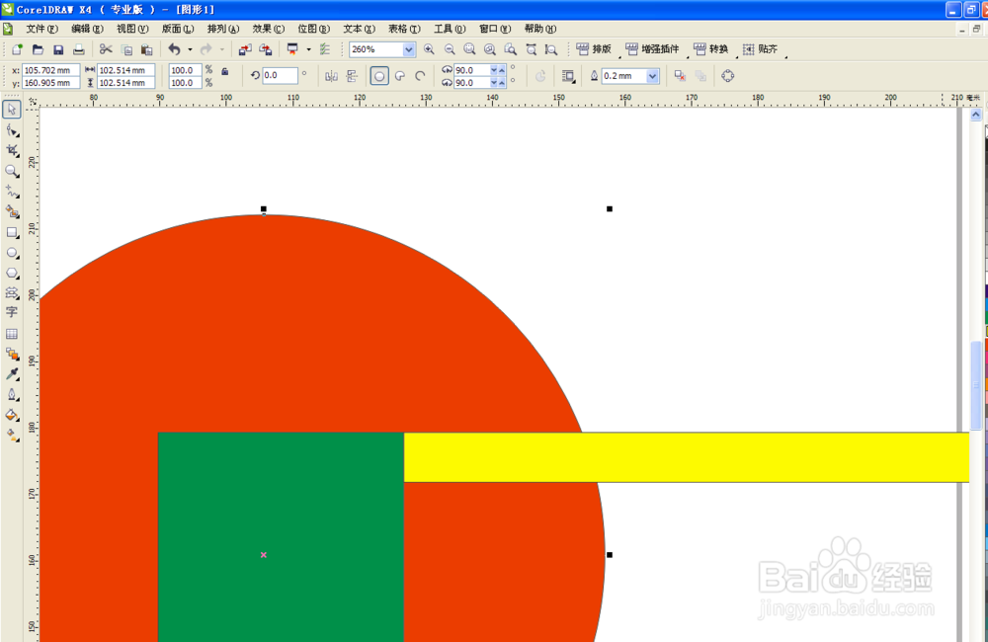Select the Table tool
Viewport: 988px width, 642px height.
tap(12, 334)
